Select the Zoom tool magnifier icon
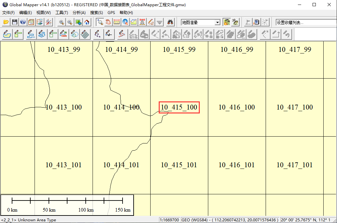Screen dimensions: 337x223 coord(100,22)
